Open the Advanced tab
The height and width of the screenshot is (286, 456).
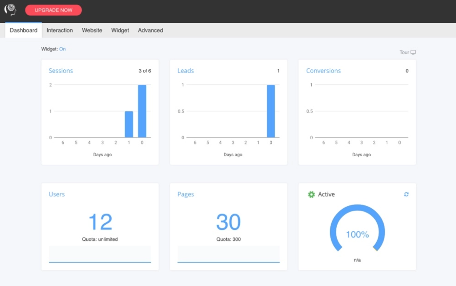coord(150,30)
